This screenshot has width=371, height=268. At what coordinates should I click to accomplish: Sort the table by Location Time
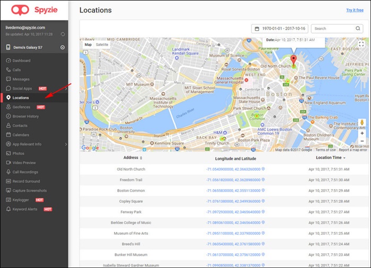(331, 157)
